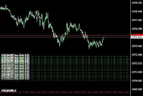Click the 1971.540 price scale label
Viewport: 143px width, 96px height.
[x=137, y=72]
